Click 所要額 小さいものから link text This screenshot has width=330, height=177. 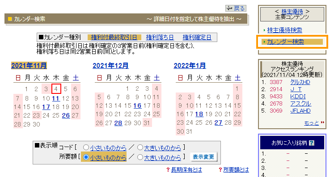[108, 157]
